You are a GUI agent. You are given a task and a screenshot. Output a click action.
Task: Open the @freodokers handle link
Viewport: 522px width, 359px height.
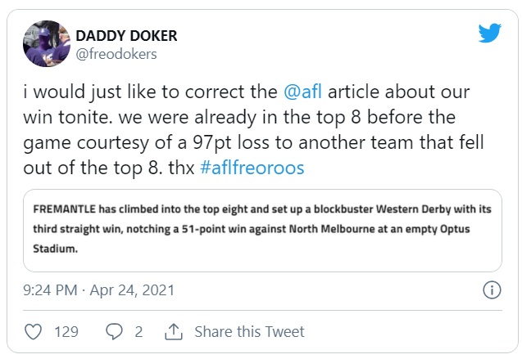click(x=116, y=55)
